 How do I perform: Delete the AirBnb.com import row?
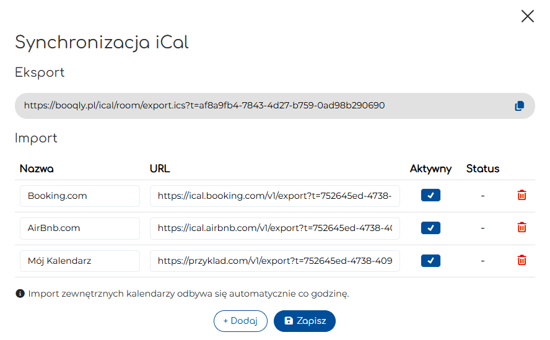click(522, 228)
